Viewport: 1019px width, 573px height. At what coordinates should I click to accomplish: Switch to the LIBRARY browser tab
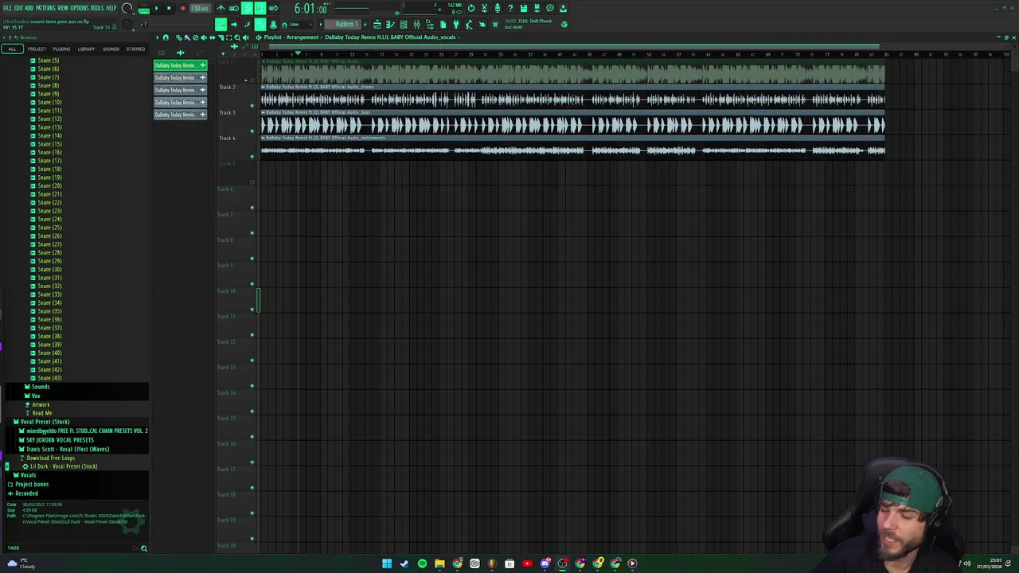(x=86, y=49)
